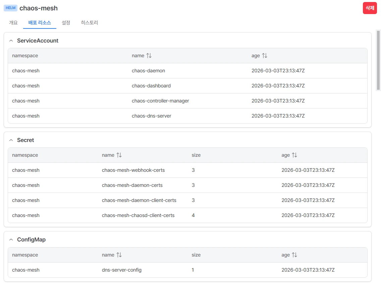Image resolution: width=381 pixels, height=283 pixels.
Task: Select chaos-mesh-webhook-certs secret name
Action: pos(133,170)
